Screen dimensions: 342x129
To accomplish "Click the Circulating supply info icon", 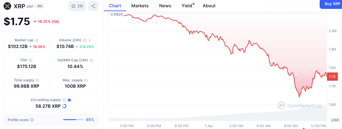I will click(64, 100).
